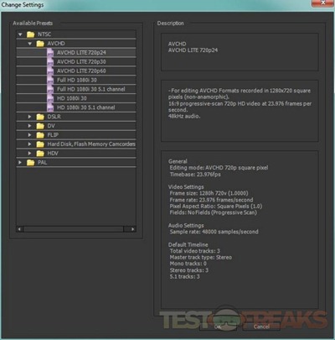Image resolution: width=335 pixels, height=340 pixels.
Task: Expand the DSLR folder
Action: point(29,117)
